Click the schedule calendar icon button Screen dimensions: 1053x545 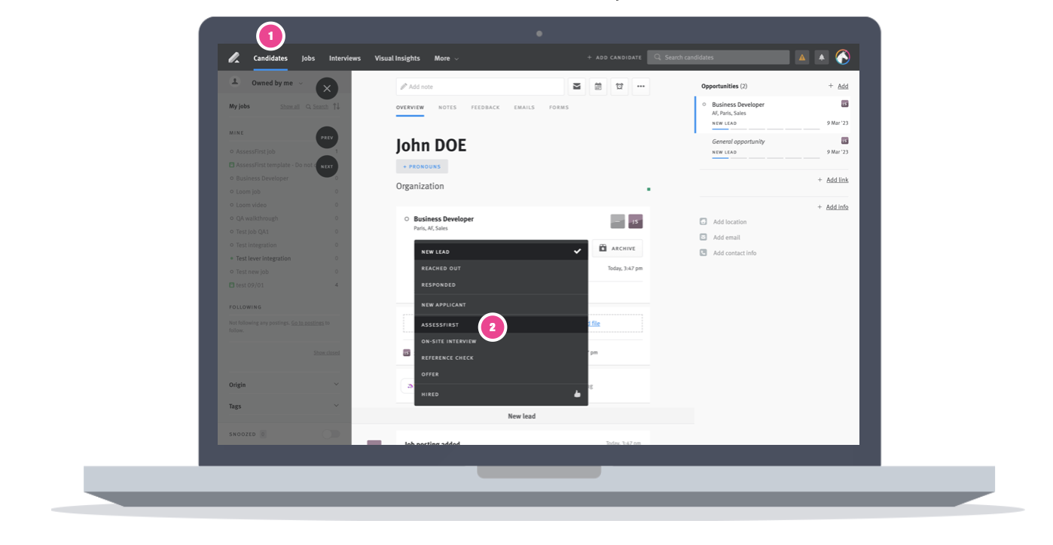(x=598, y=87)
